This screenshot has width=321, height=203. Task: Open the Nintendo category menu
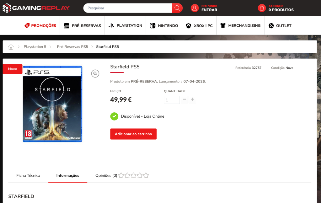click(x=164, y=26)
